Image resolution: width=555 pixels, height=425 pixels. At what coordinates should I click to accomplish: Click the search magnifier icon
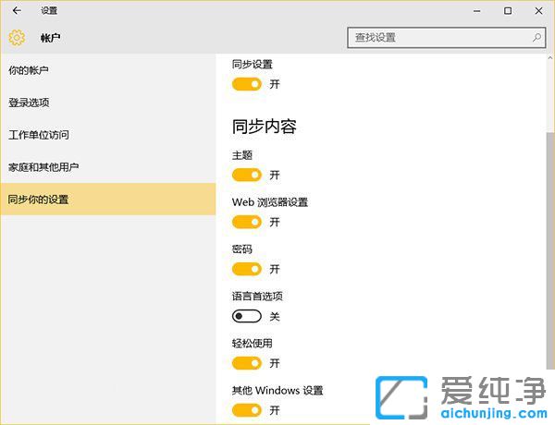(536, 38)
